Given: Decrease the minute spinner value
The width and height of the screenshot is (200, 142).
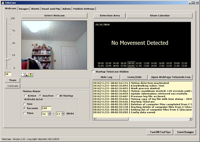Looking at the screenshot, I should tap(63, 115).
